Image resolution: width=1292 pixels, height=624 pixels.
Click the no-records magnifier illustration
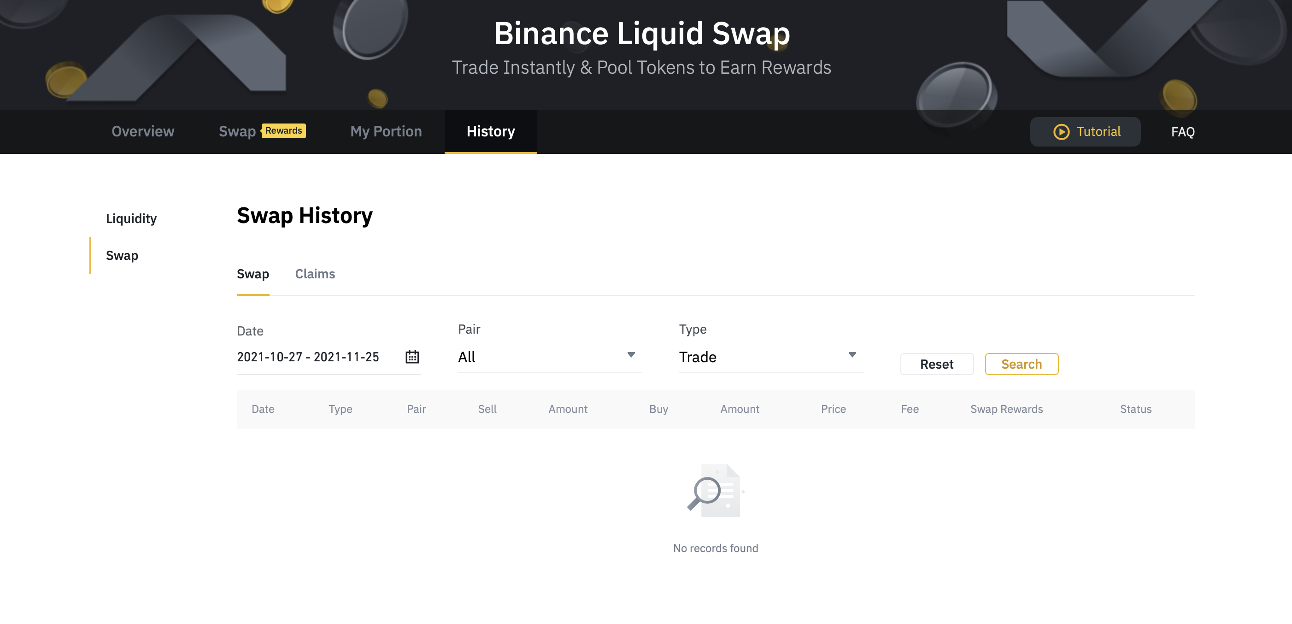pos(714,490)
